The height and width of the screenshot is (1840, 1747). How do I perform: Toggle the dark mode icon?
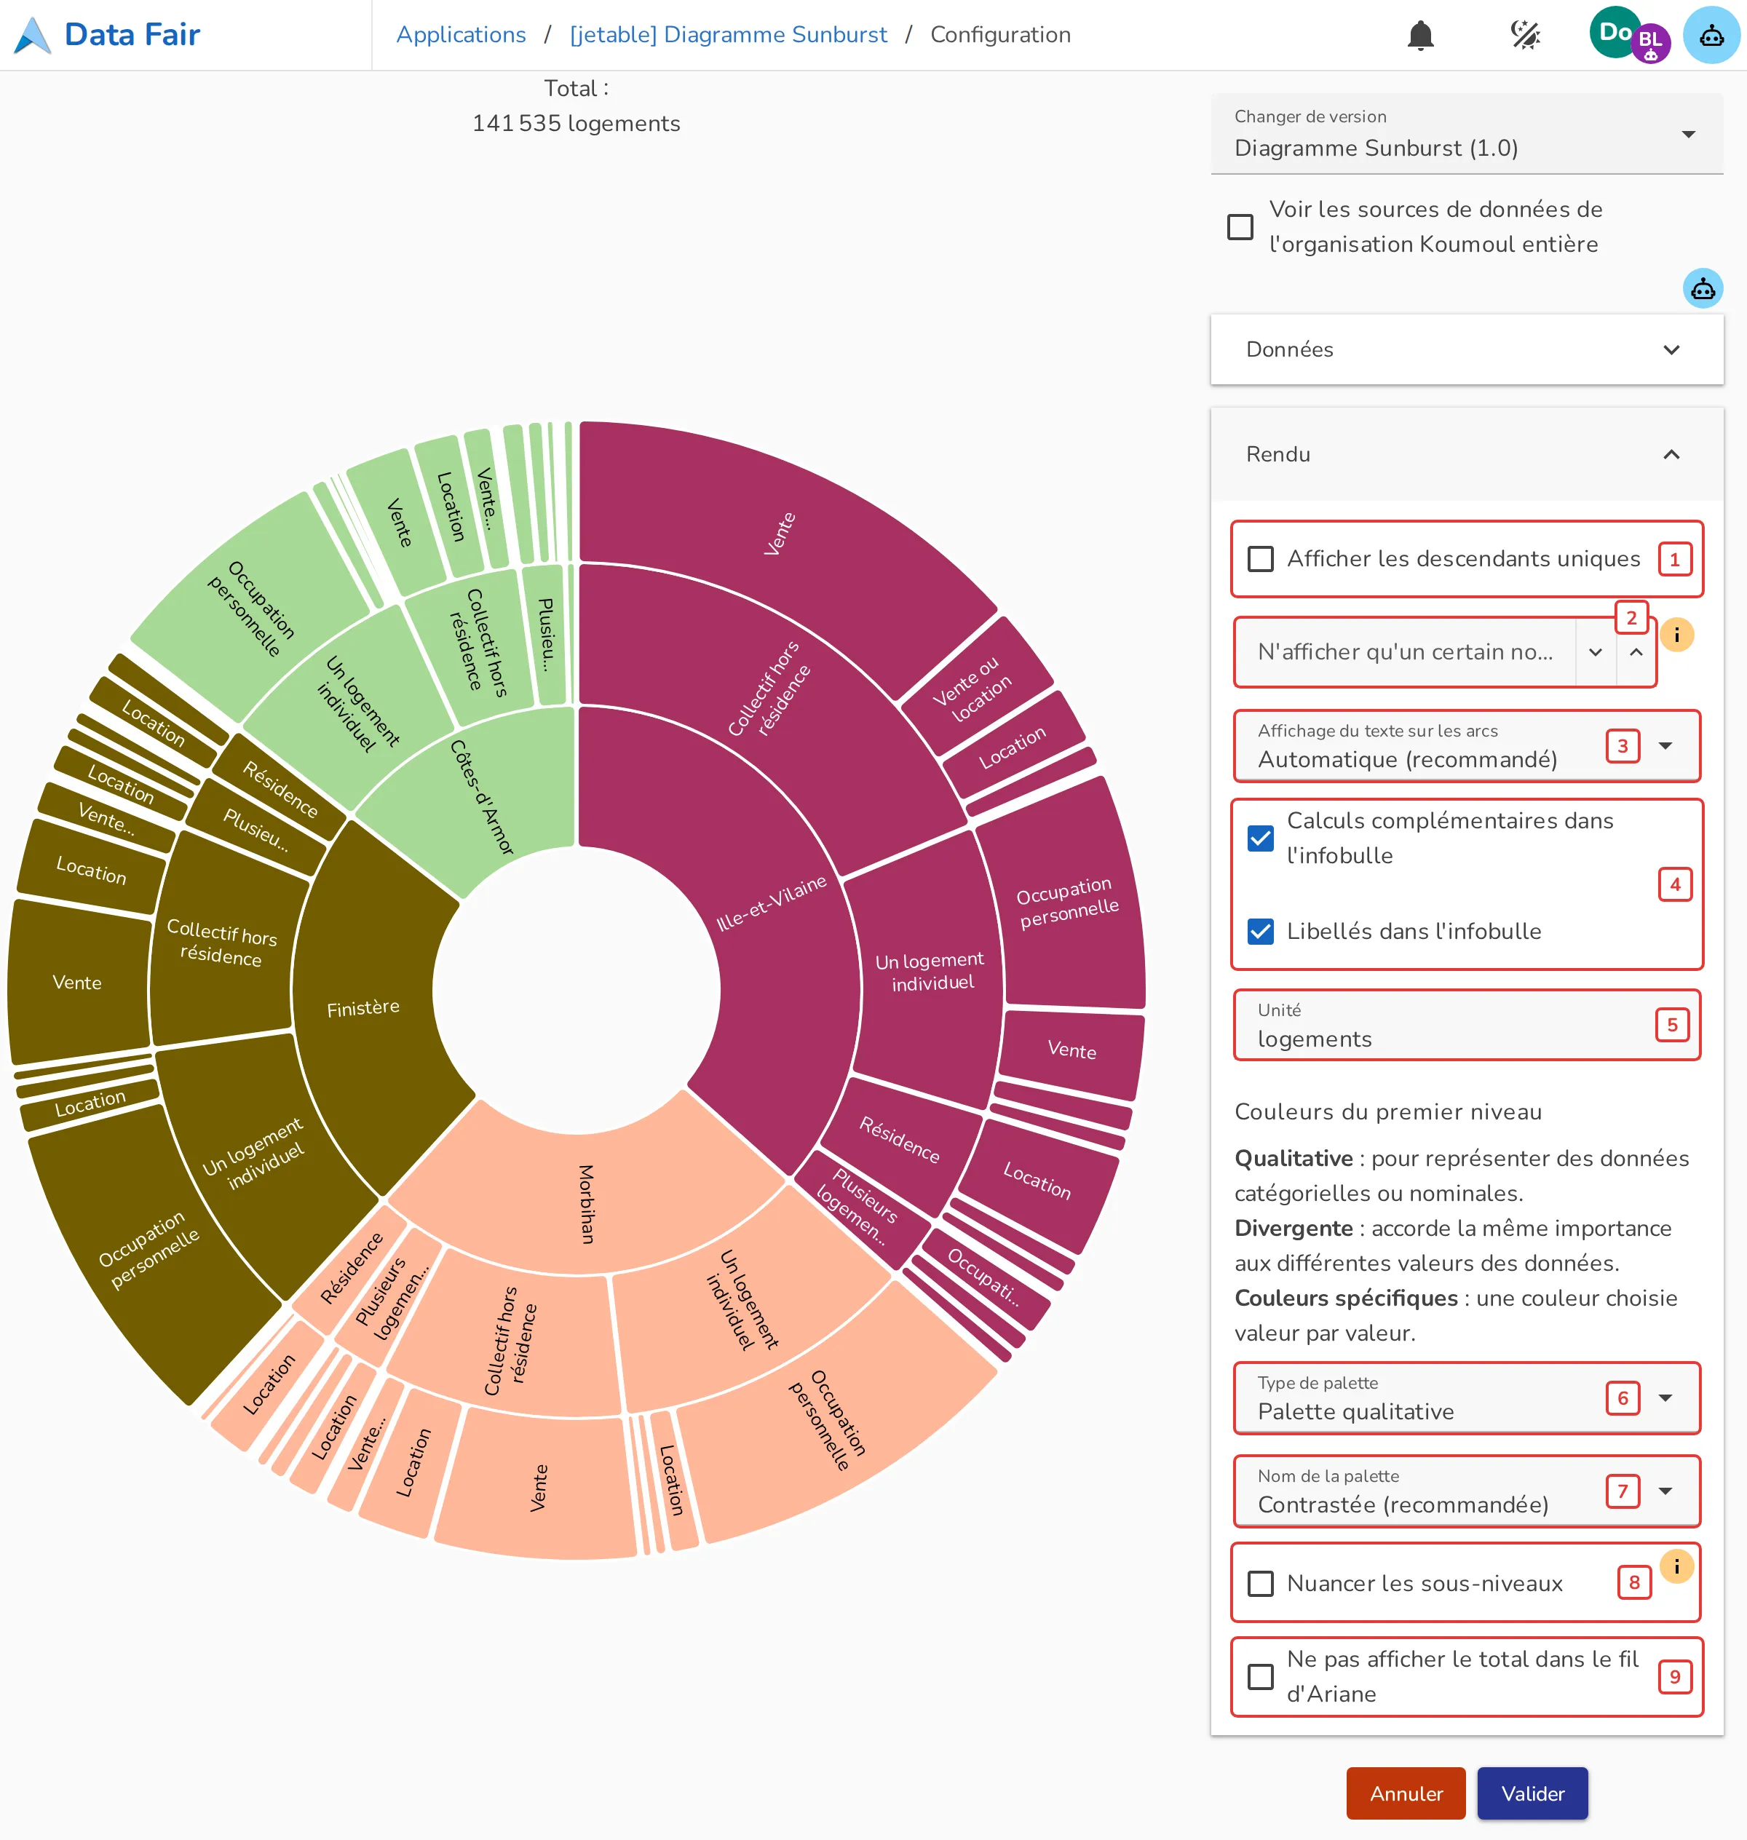tap(1526, 36)
